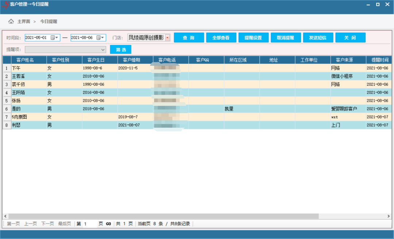394x239 pixels.
Task: Open calendar picker for end date 2021-08-06
Action: point(98,38)
